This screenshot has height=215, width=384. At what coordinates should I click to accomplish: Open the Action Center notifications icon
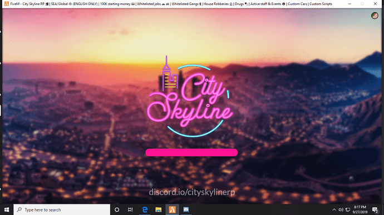coord(375,209)
